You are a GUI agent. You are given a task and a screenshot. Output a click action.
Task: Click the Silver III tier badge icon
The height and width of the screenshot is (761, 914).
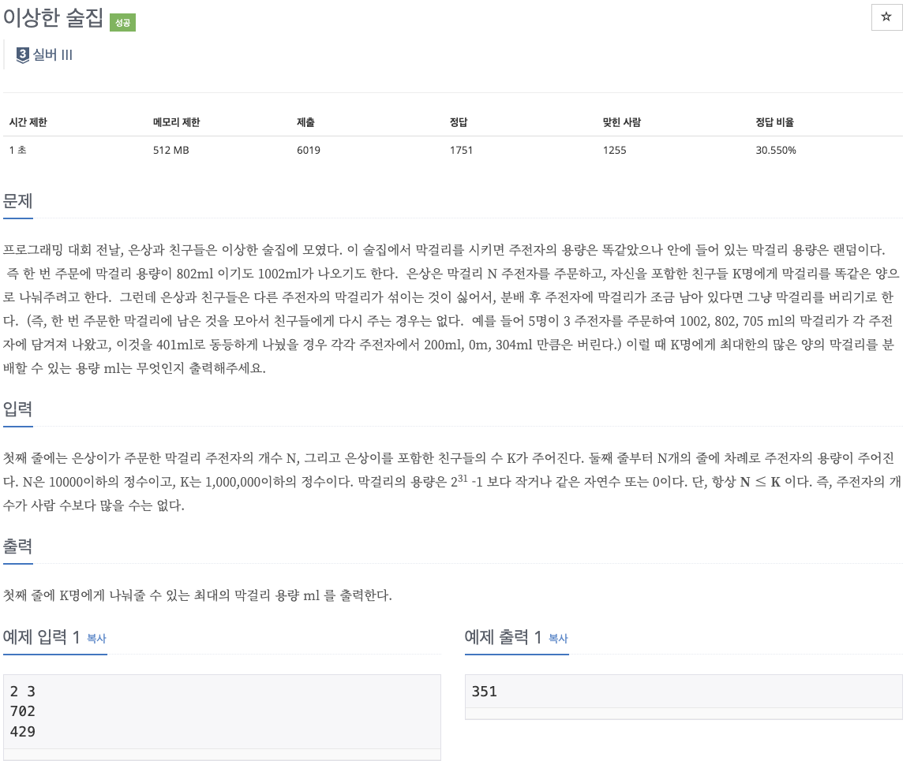click(x=23, y=55)
